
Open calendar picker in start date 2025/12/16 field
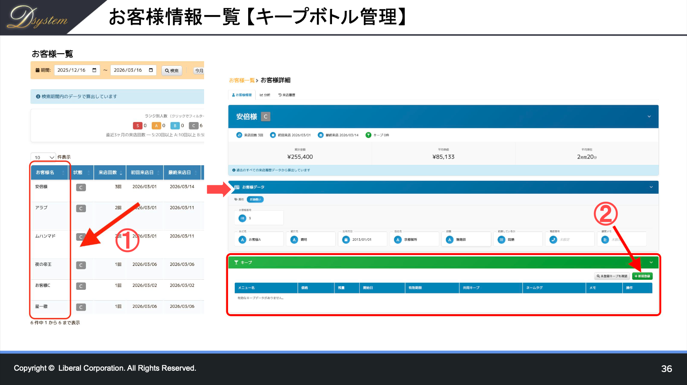94,70
